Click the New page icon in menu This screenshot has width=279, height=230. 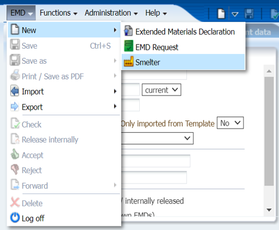pos(15,30)
